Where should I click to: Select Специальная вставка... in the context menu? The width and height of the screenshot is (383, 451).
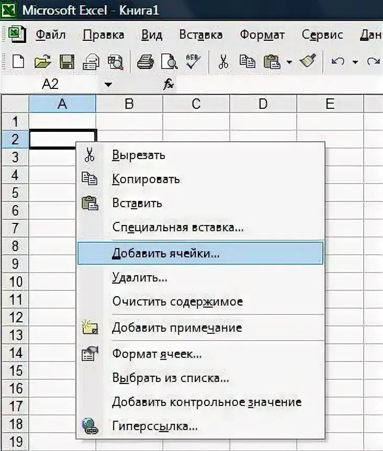pos(200,227)
